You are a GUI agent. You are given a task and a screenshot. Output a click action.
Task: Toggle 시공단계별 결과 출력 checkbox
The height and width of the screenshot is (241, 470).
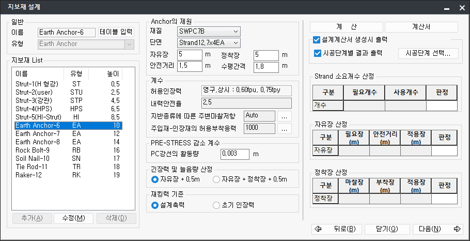click(317, 53)
